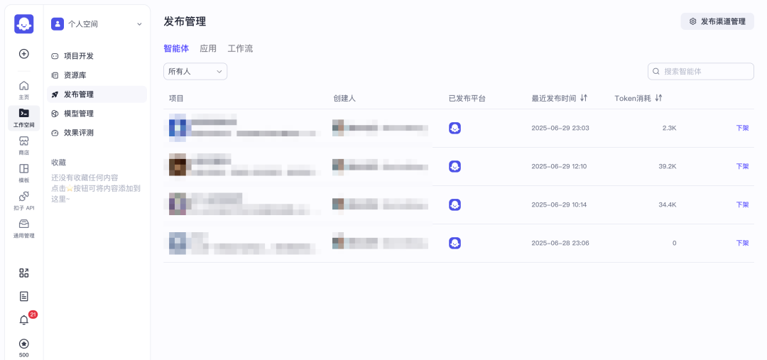Click the search magnifier icon
Viewport: 767px width, 360px height.
click(656, 72)
